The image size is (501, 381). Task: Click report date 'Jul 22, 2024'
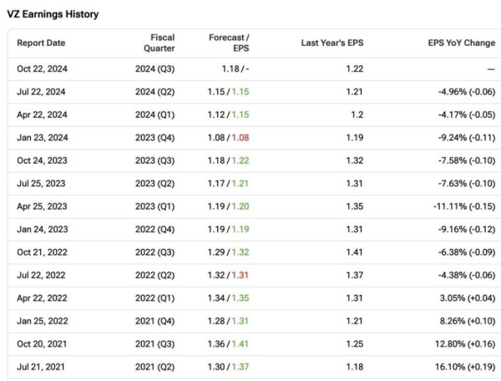pos(41,92)
